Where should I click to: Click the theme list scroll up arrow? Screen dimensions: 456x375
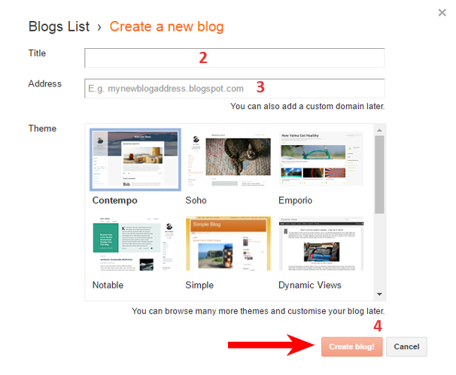click(379, 130)
